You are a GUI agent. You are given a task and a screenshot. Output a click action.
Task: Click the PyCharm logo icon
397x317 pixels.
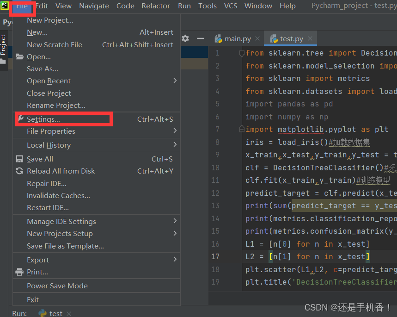pos(4,5)
